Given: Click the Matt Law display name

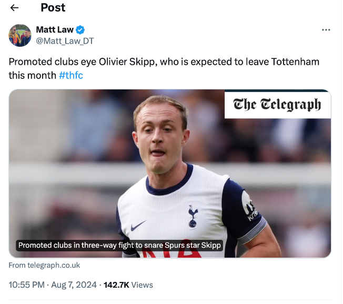Looking at the screenshot, I should [55, 30].
